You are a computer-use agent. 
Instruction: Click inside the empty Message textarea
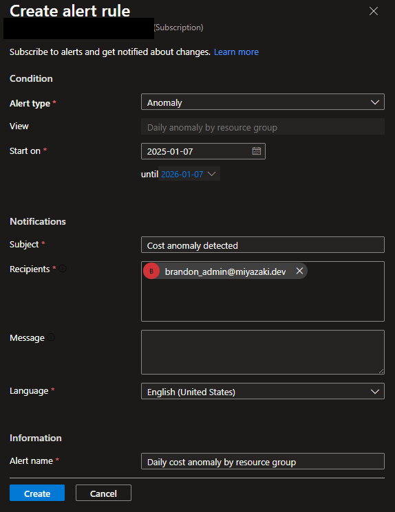click(263, 353)
